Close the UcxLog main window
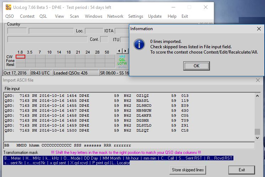This screenshot has width=265, height=177. (x=206, y=7)
